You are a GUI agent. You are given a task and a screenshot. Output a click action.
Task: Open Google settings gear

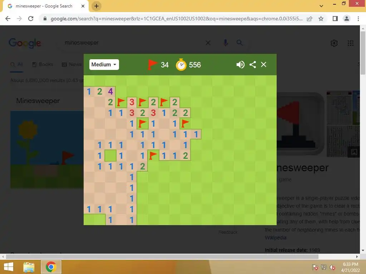(334, 43)
